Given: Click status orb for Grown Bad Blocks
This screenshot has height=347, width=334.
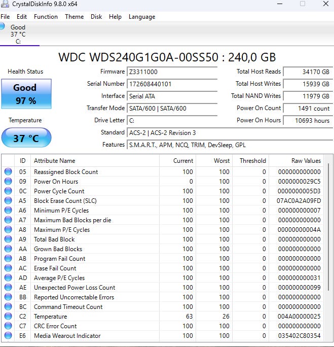Looking at the screenshot, I should (x=8, y=249).
